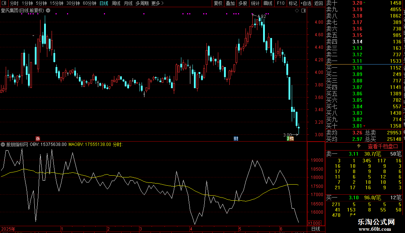Click the 复权 button
405x233 pixels.
218,3
